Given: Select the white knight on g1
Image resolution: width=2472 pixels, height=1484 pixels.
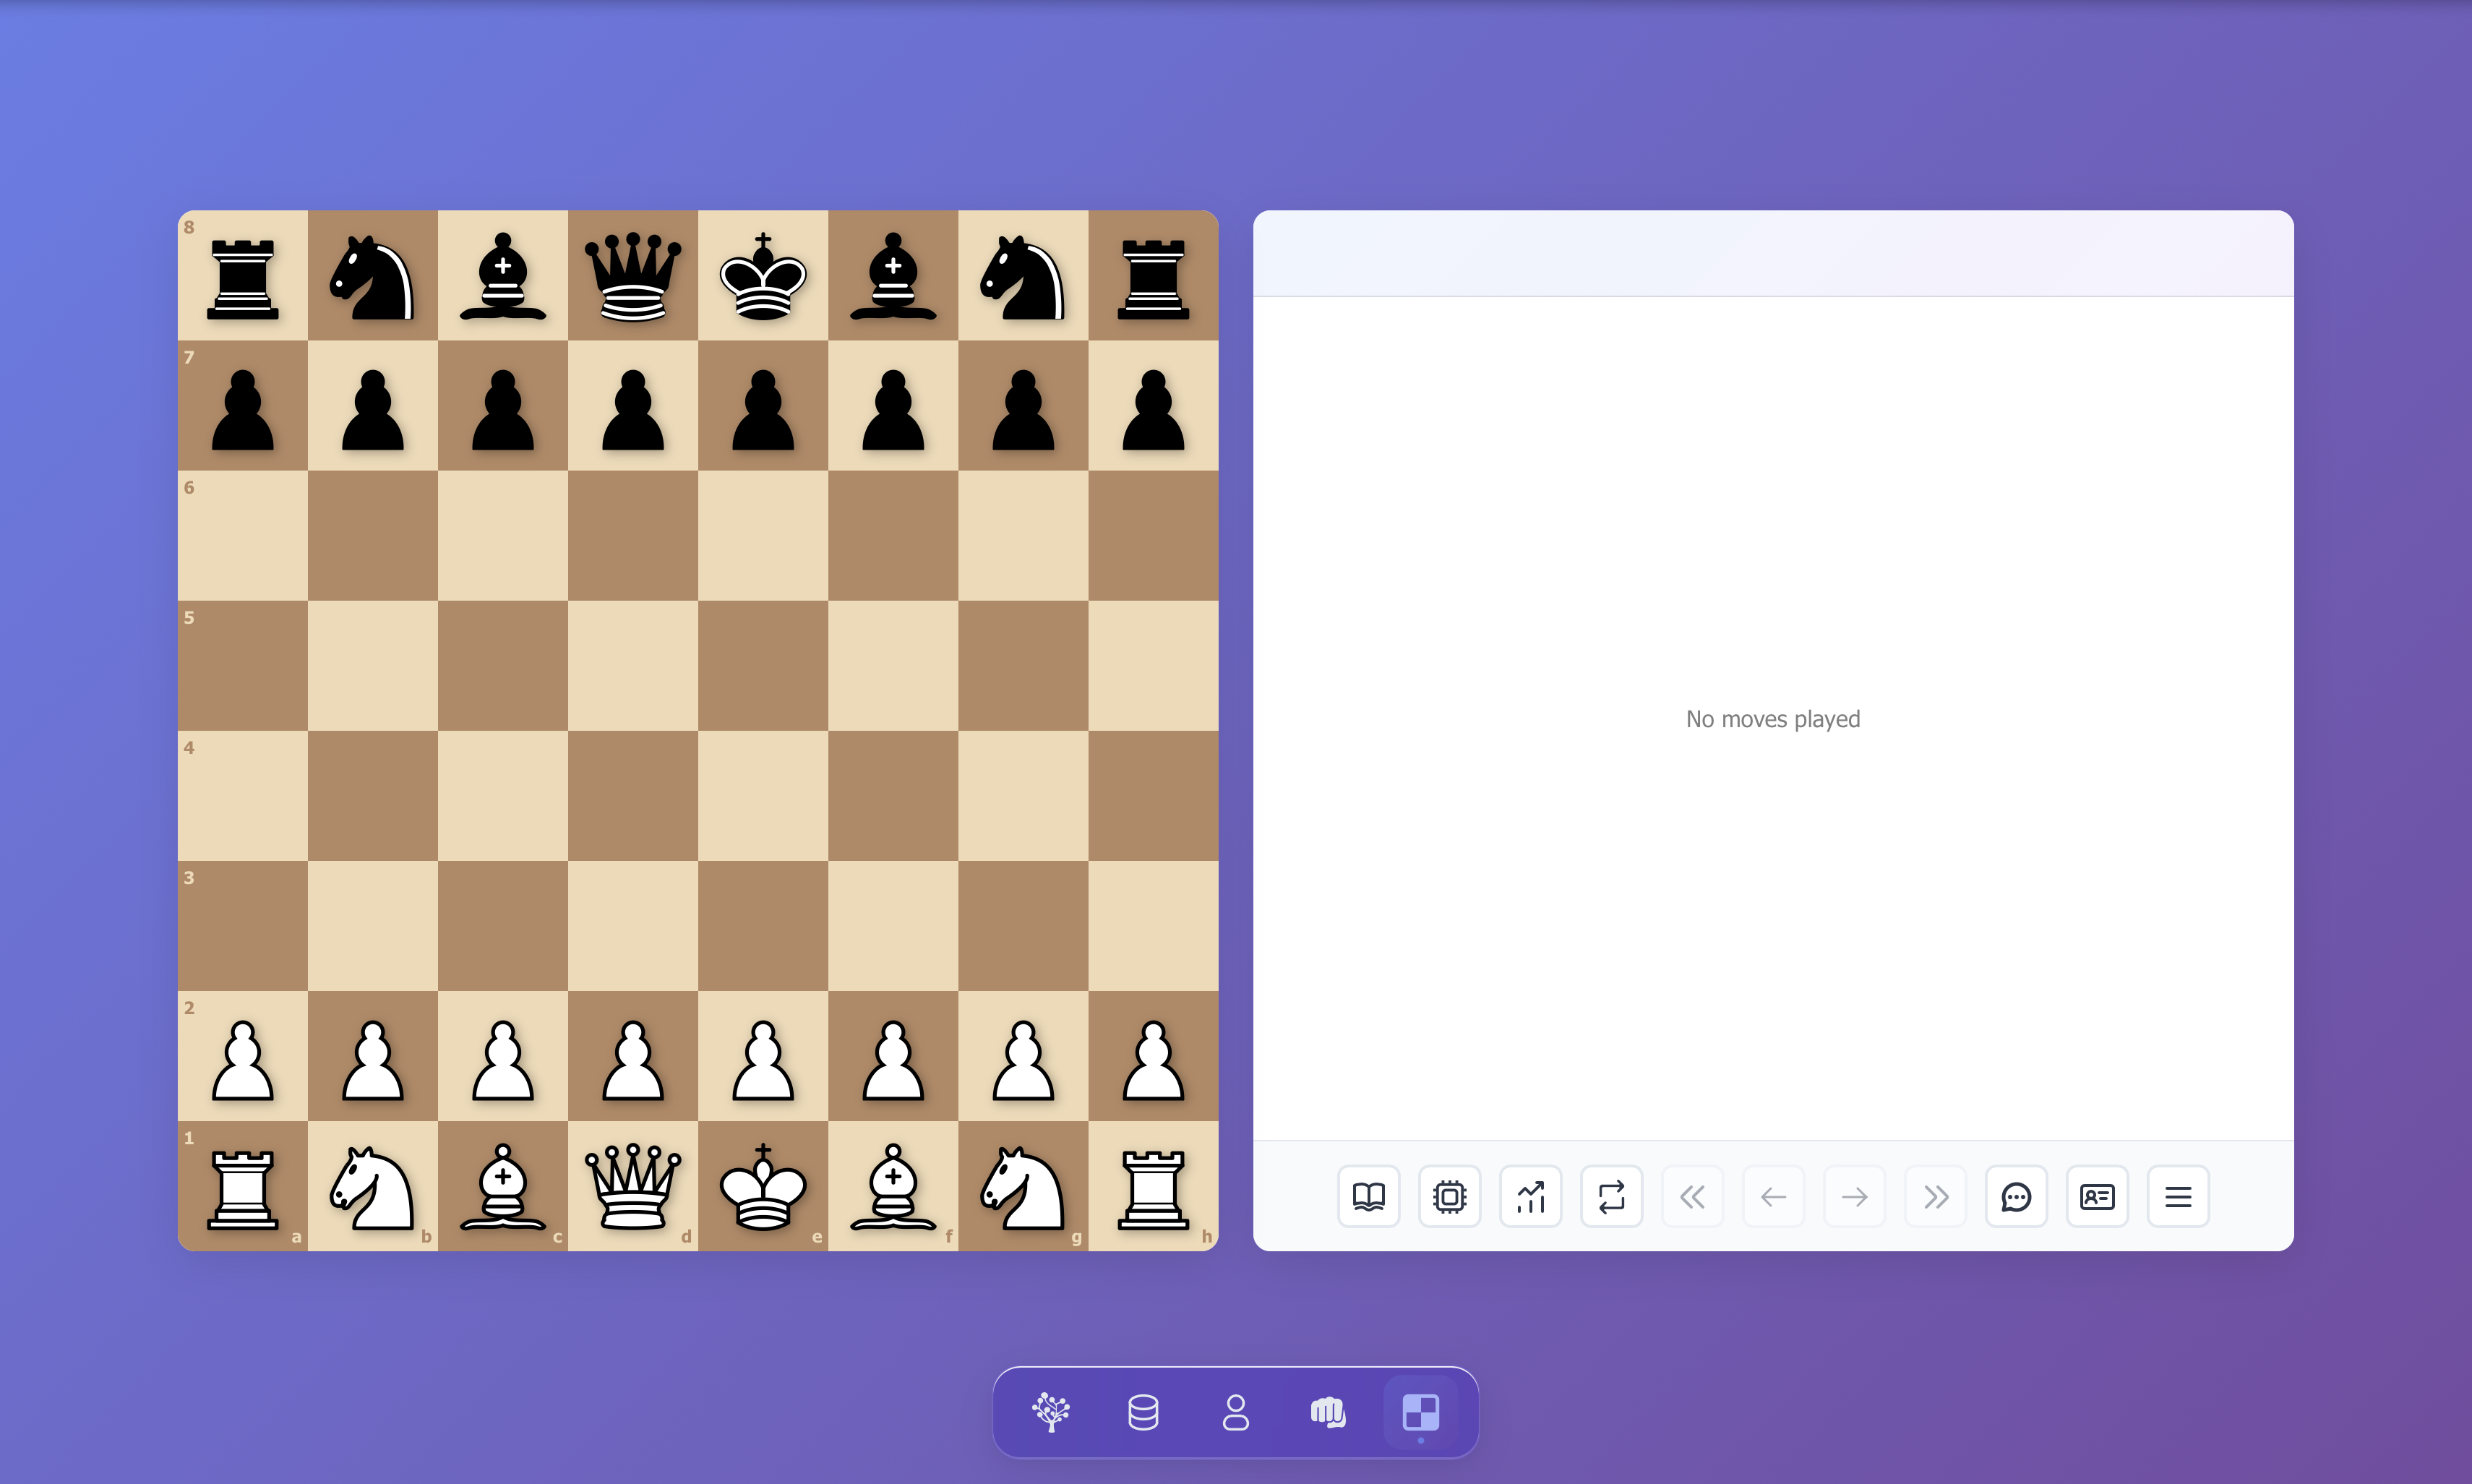Looking at the screenshot, I should click(x=1023, y=1188).
